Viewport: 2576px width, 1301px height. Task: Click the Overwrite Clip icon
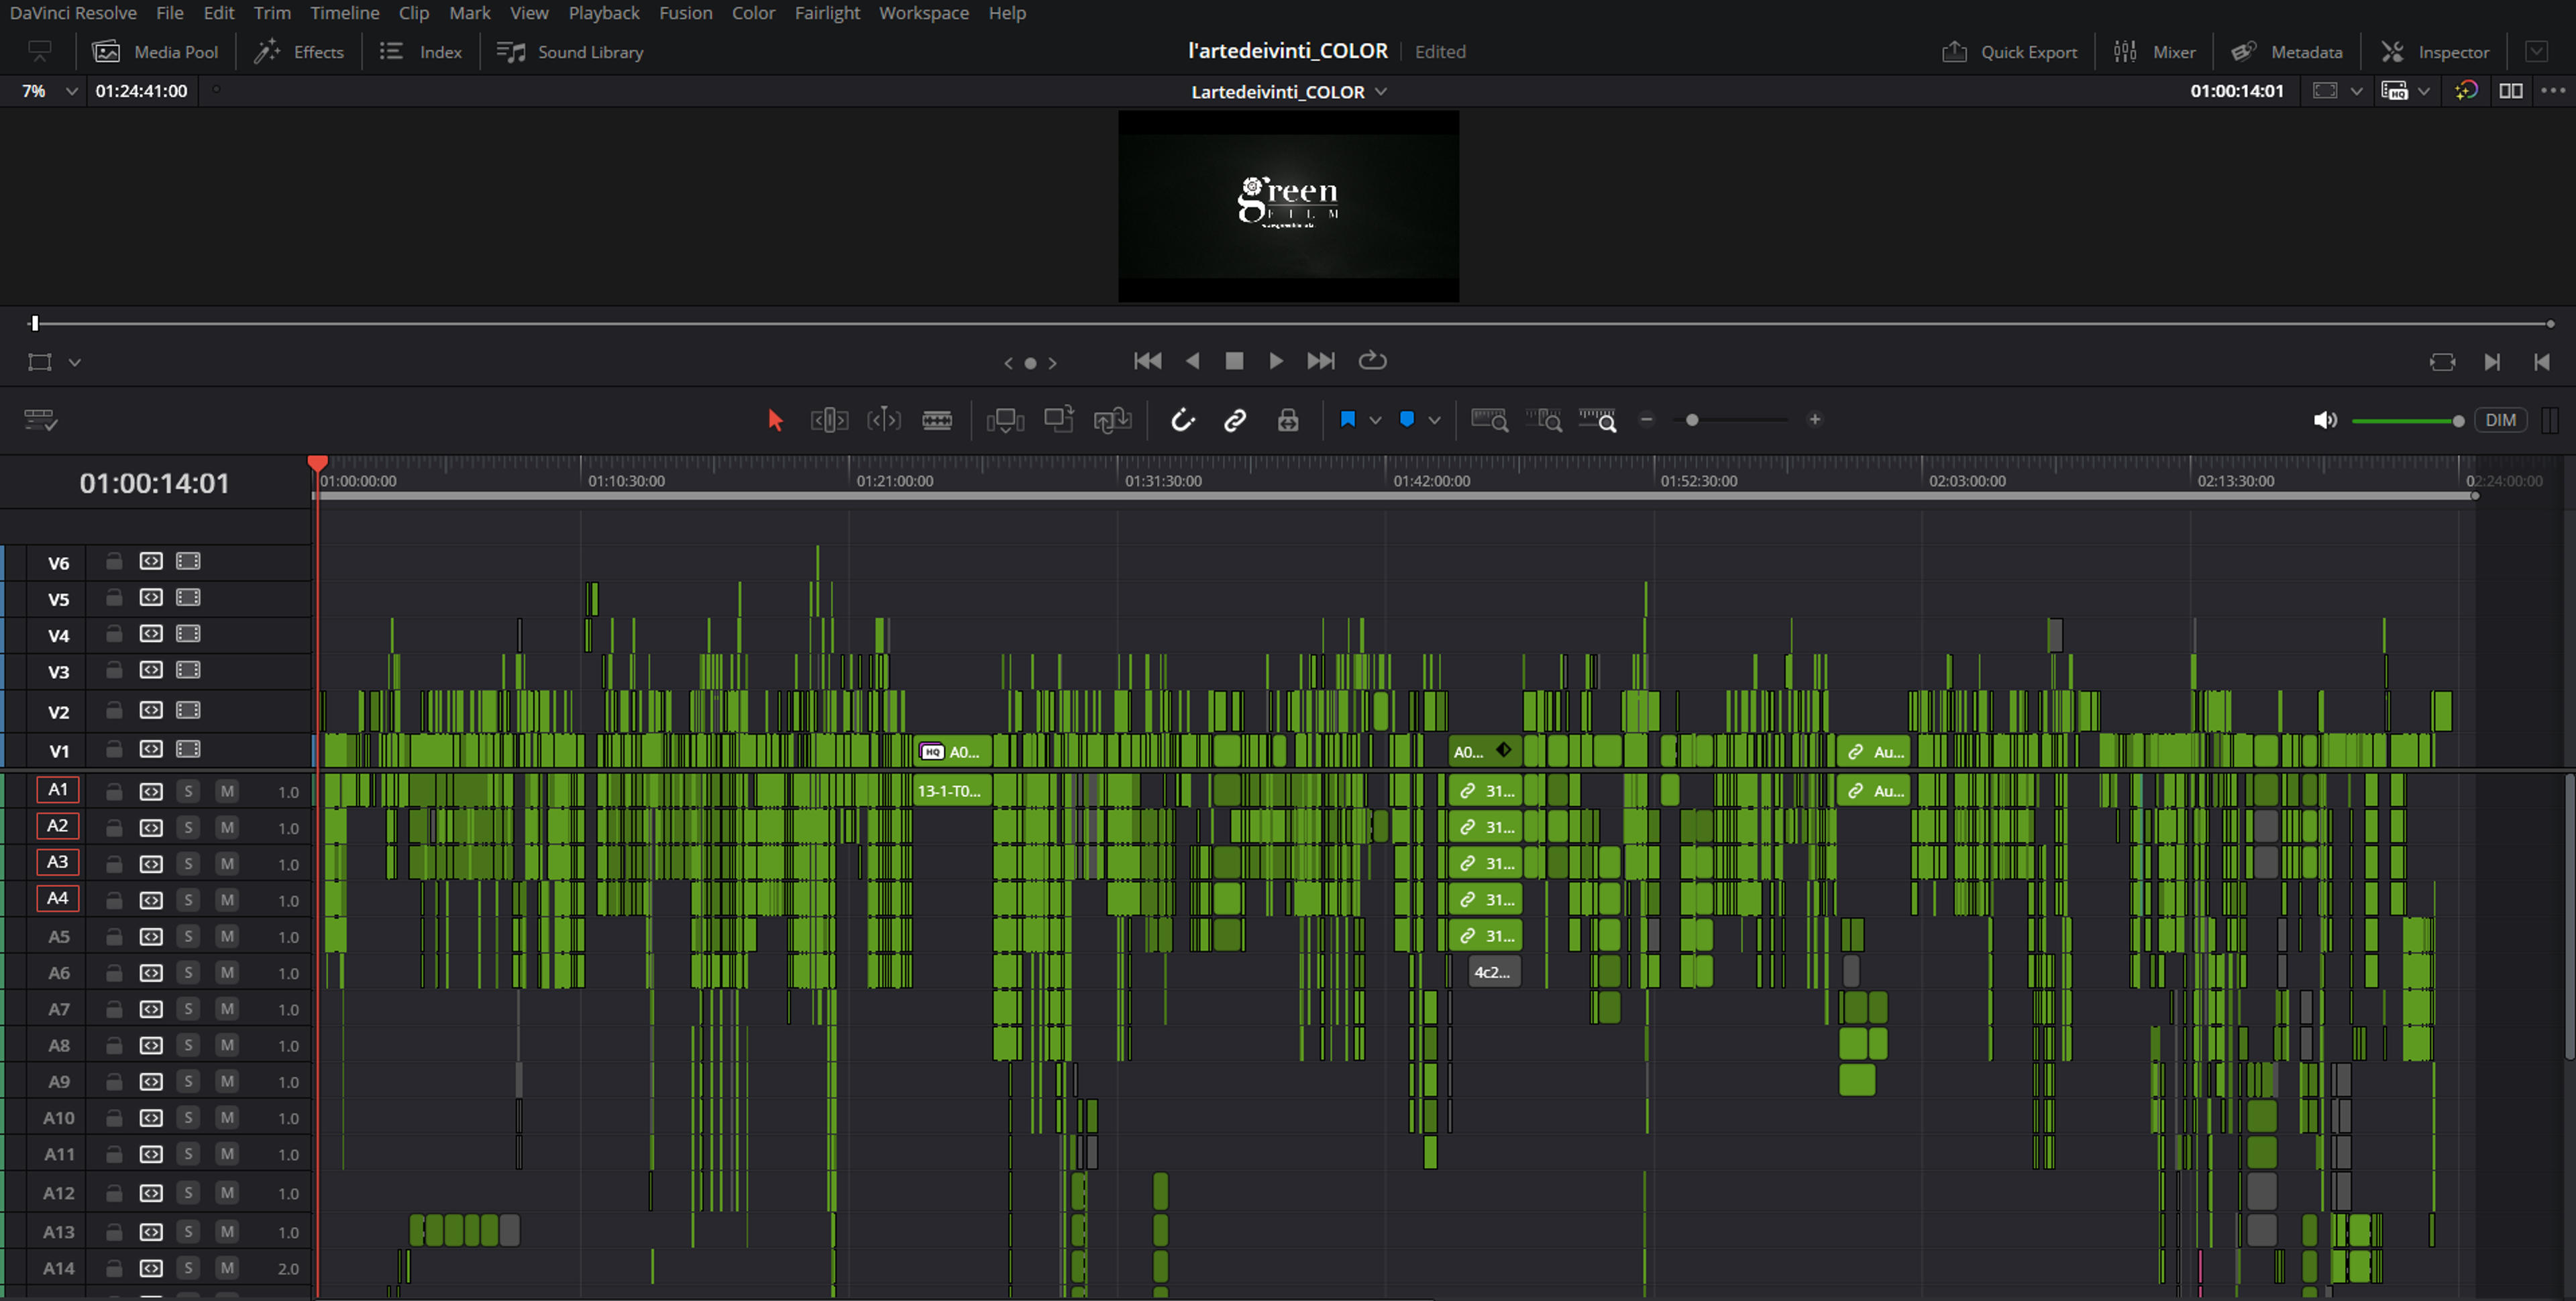click(x=1059, y=419)
